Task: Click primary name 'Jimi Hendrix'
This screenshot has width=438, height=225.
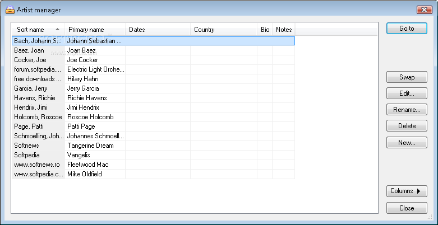Action: 83,107
